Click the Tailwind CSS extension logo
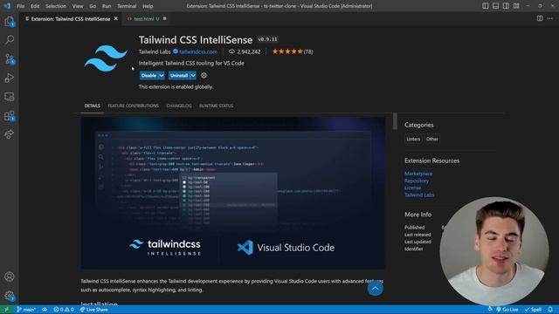 106,58
